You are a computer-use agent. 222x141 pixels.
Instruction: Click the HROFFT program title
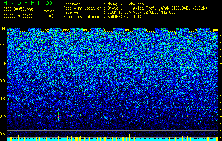23,3
